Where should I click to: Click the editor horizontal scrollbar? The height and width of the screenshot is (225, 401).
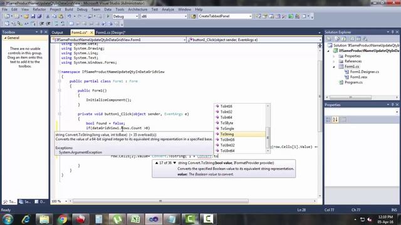(x=160, y=201)
